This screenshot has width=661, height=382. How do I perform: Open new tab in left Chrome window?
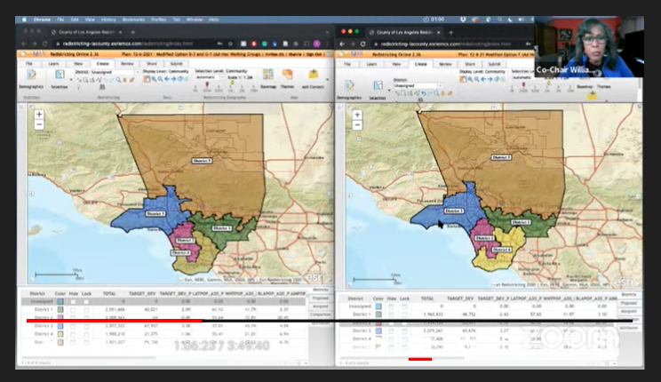[132, 32]
